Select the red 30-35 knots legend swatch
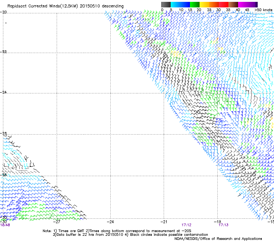274x241 pixels. tap(224, 4)
